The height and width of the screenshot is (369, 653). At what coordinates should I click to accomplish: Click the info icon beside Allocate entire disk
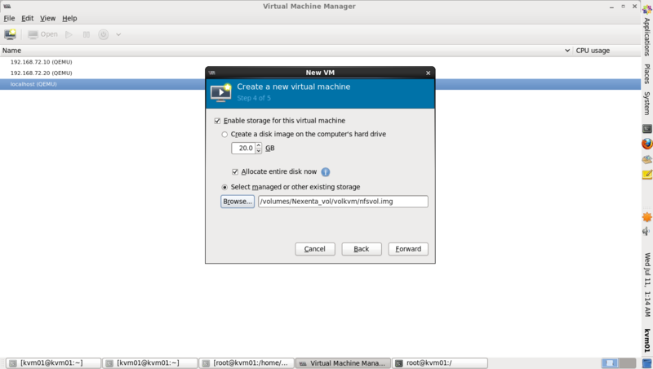pos(326,172)
